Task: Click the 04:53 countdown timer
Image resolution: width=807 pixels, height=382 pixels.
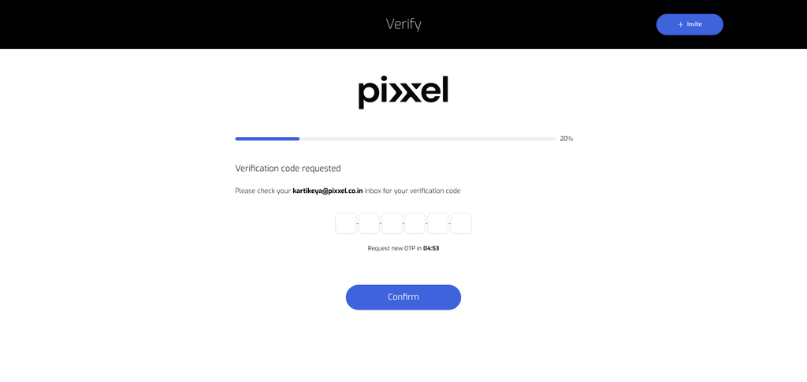Action: pos(431,248)
